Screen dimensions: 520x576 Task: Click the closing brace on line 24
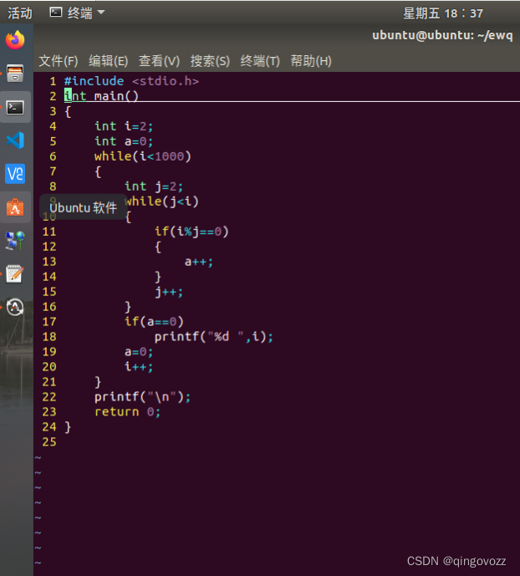click(x=68, y=427)
